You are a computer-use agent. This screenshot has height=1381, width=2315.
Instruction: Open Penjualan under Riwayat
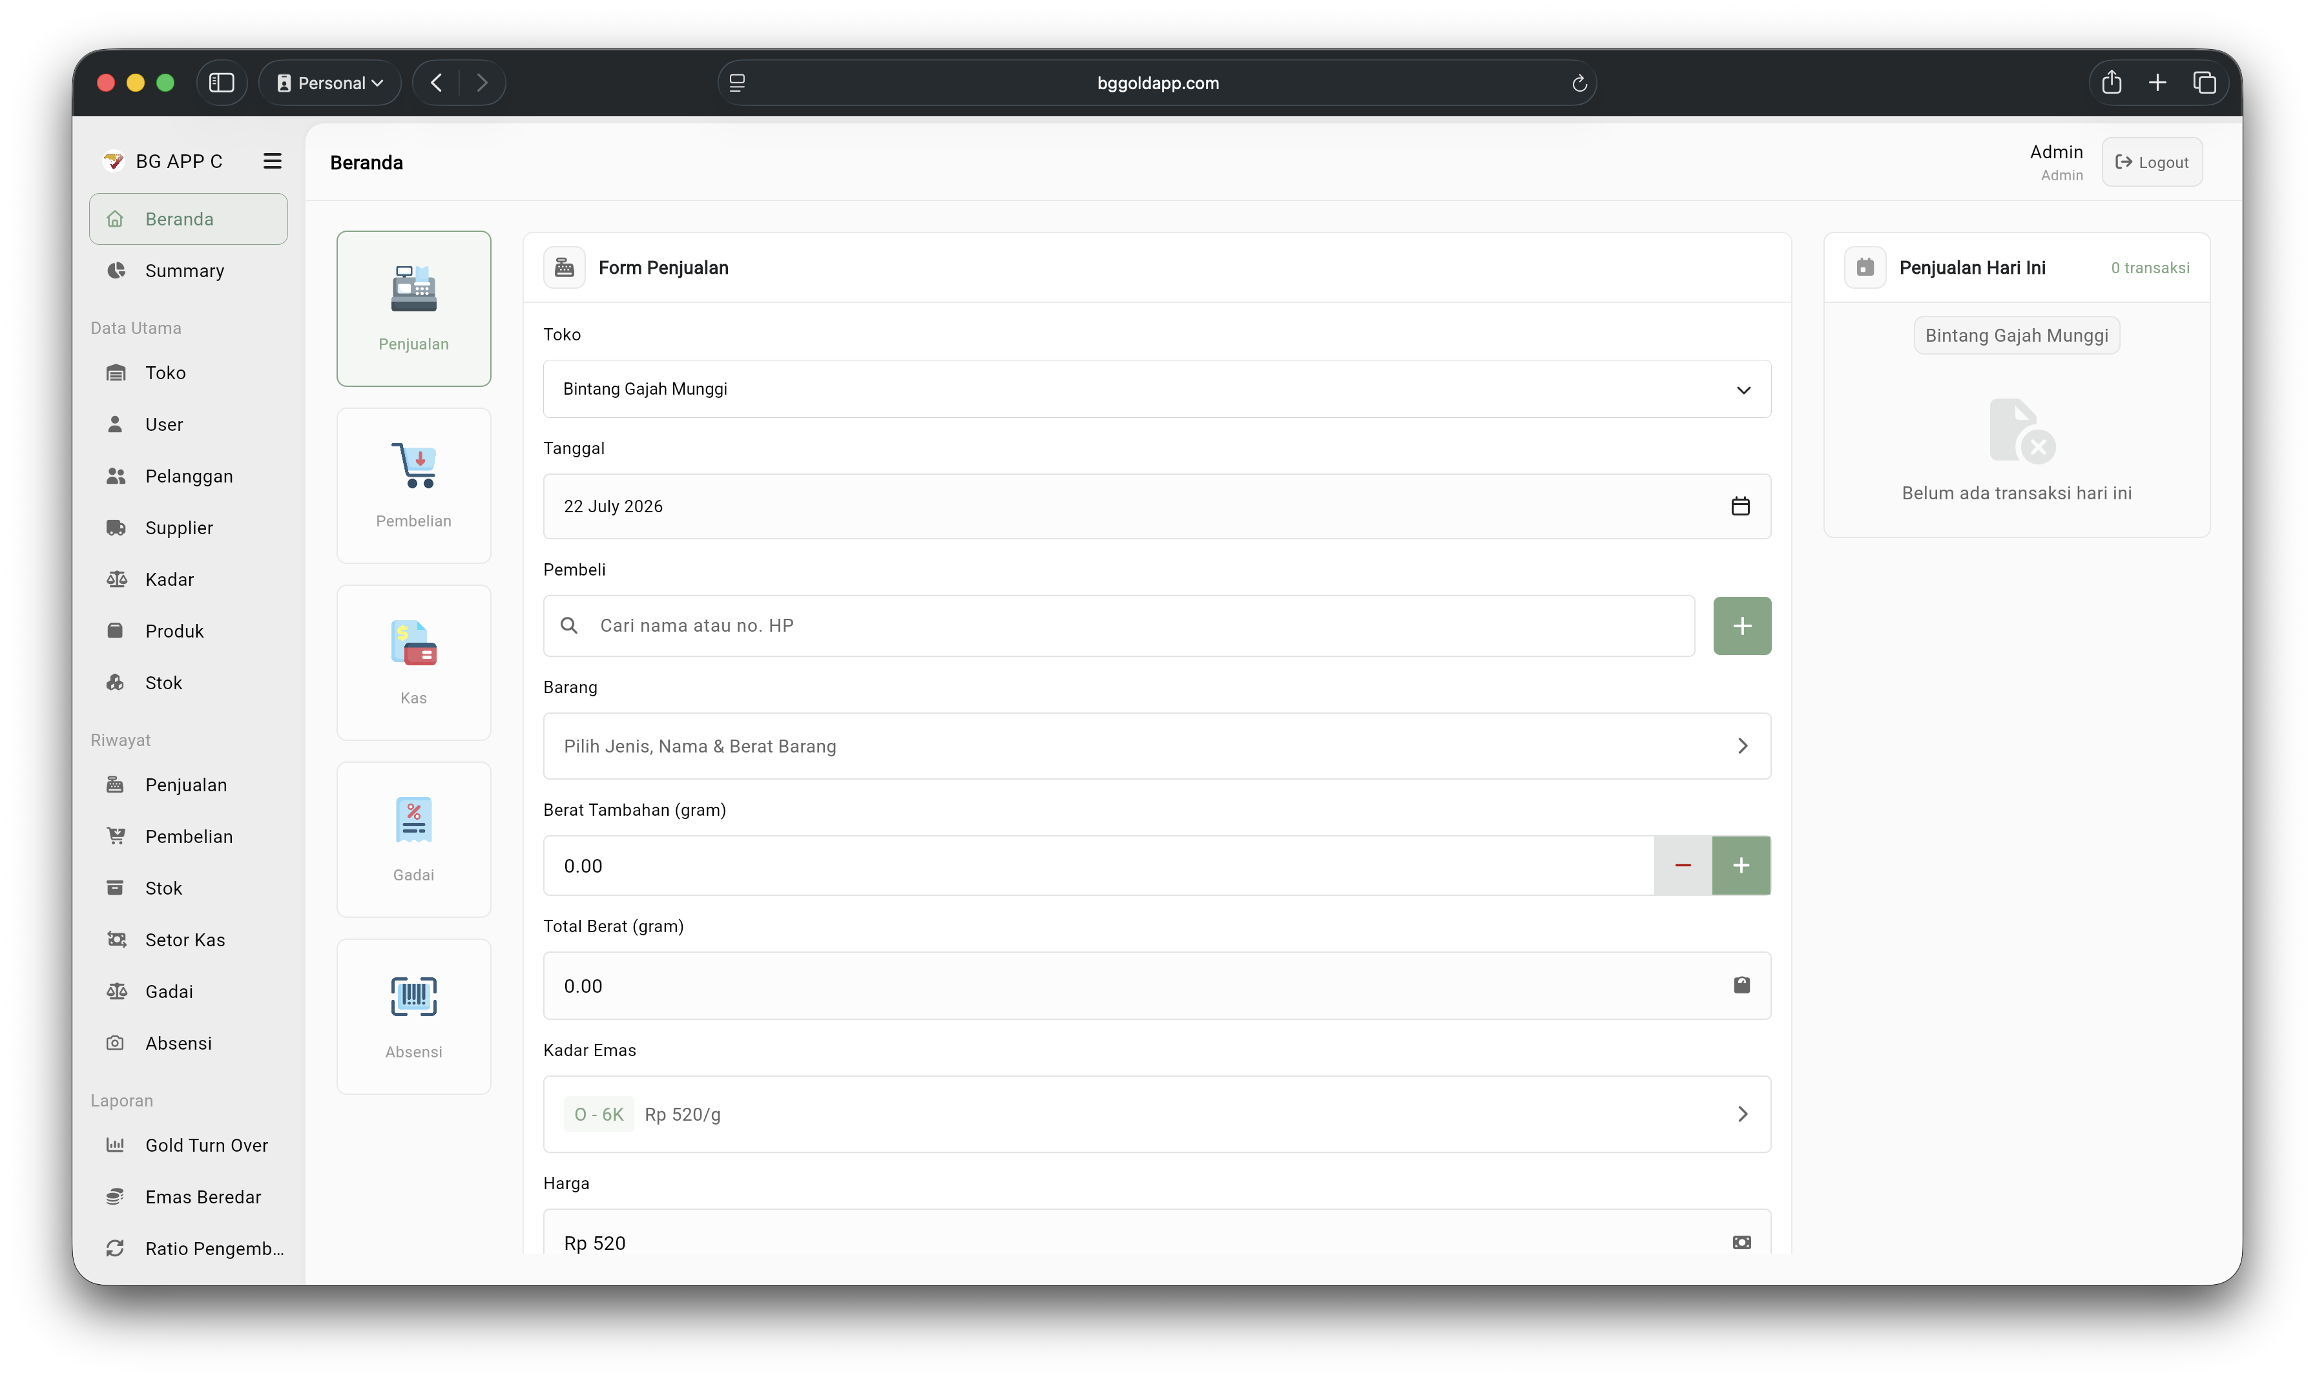click(188, 785)
